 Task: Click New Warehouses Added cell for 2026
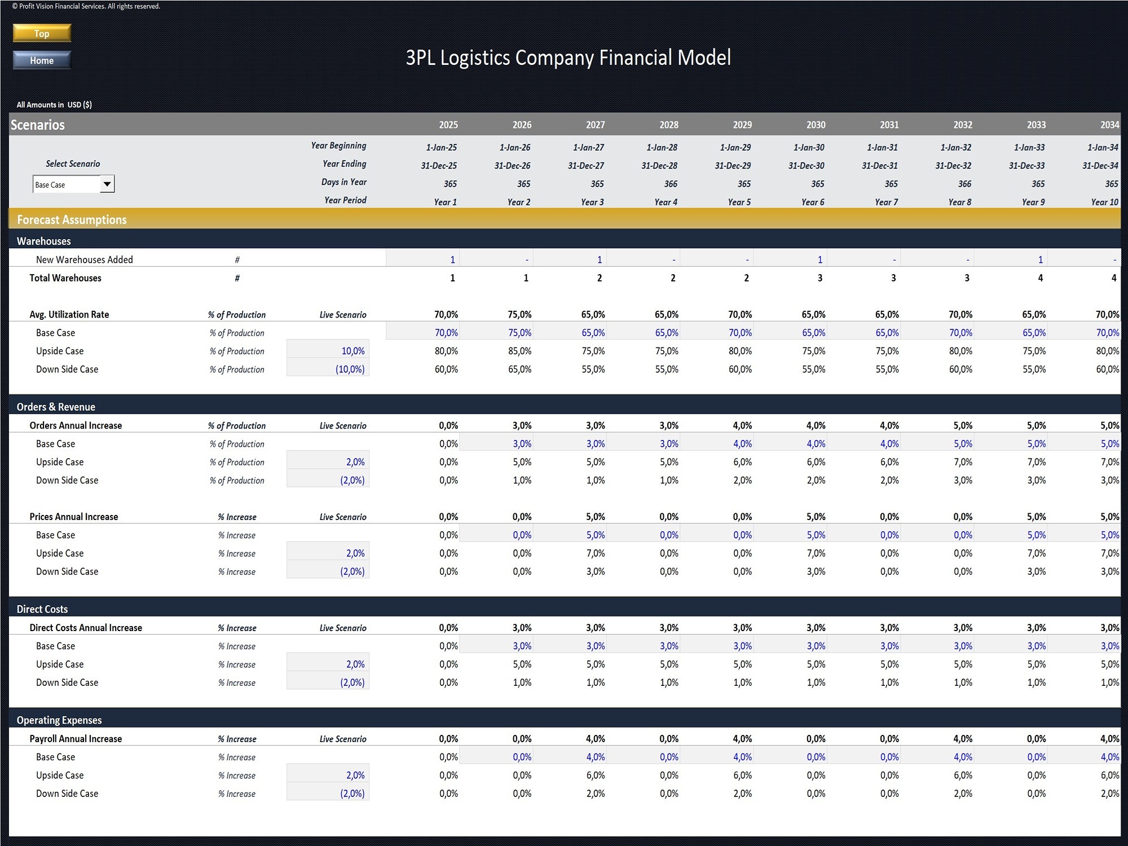pos(496,259)
